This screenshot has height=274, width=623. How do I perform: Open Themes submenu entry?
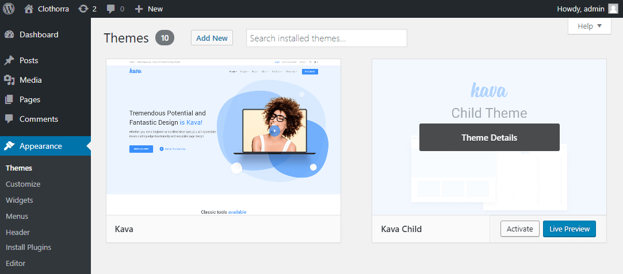coord(19,168)
